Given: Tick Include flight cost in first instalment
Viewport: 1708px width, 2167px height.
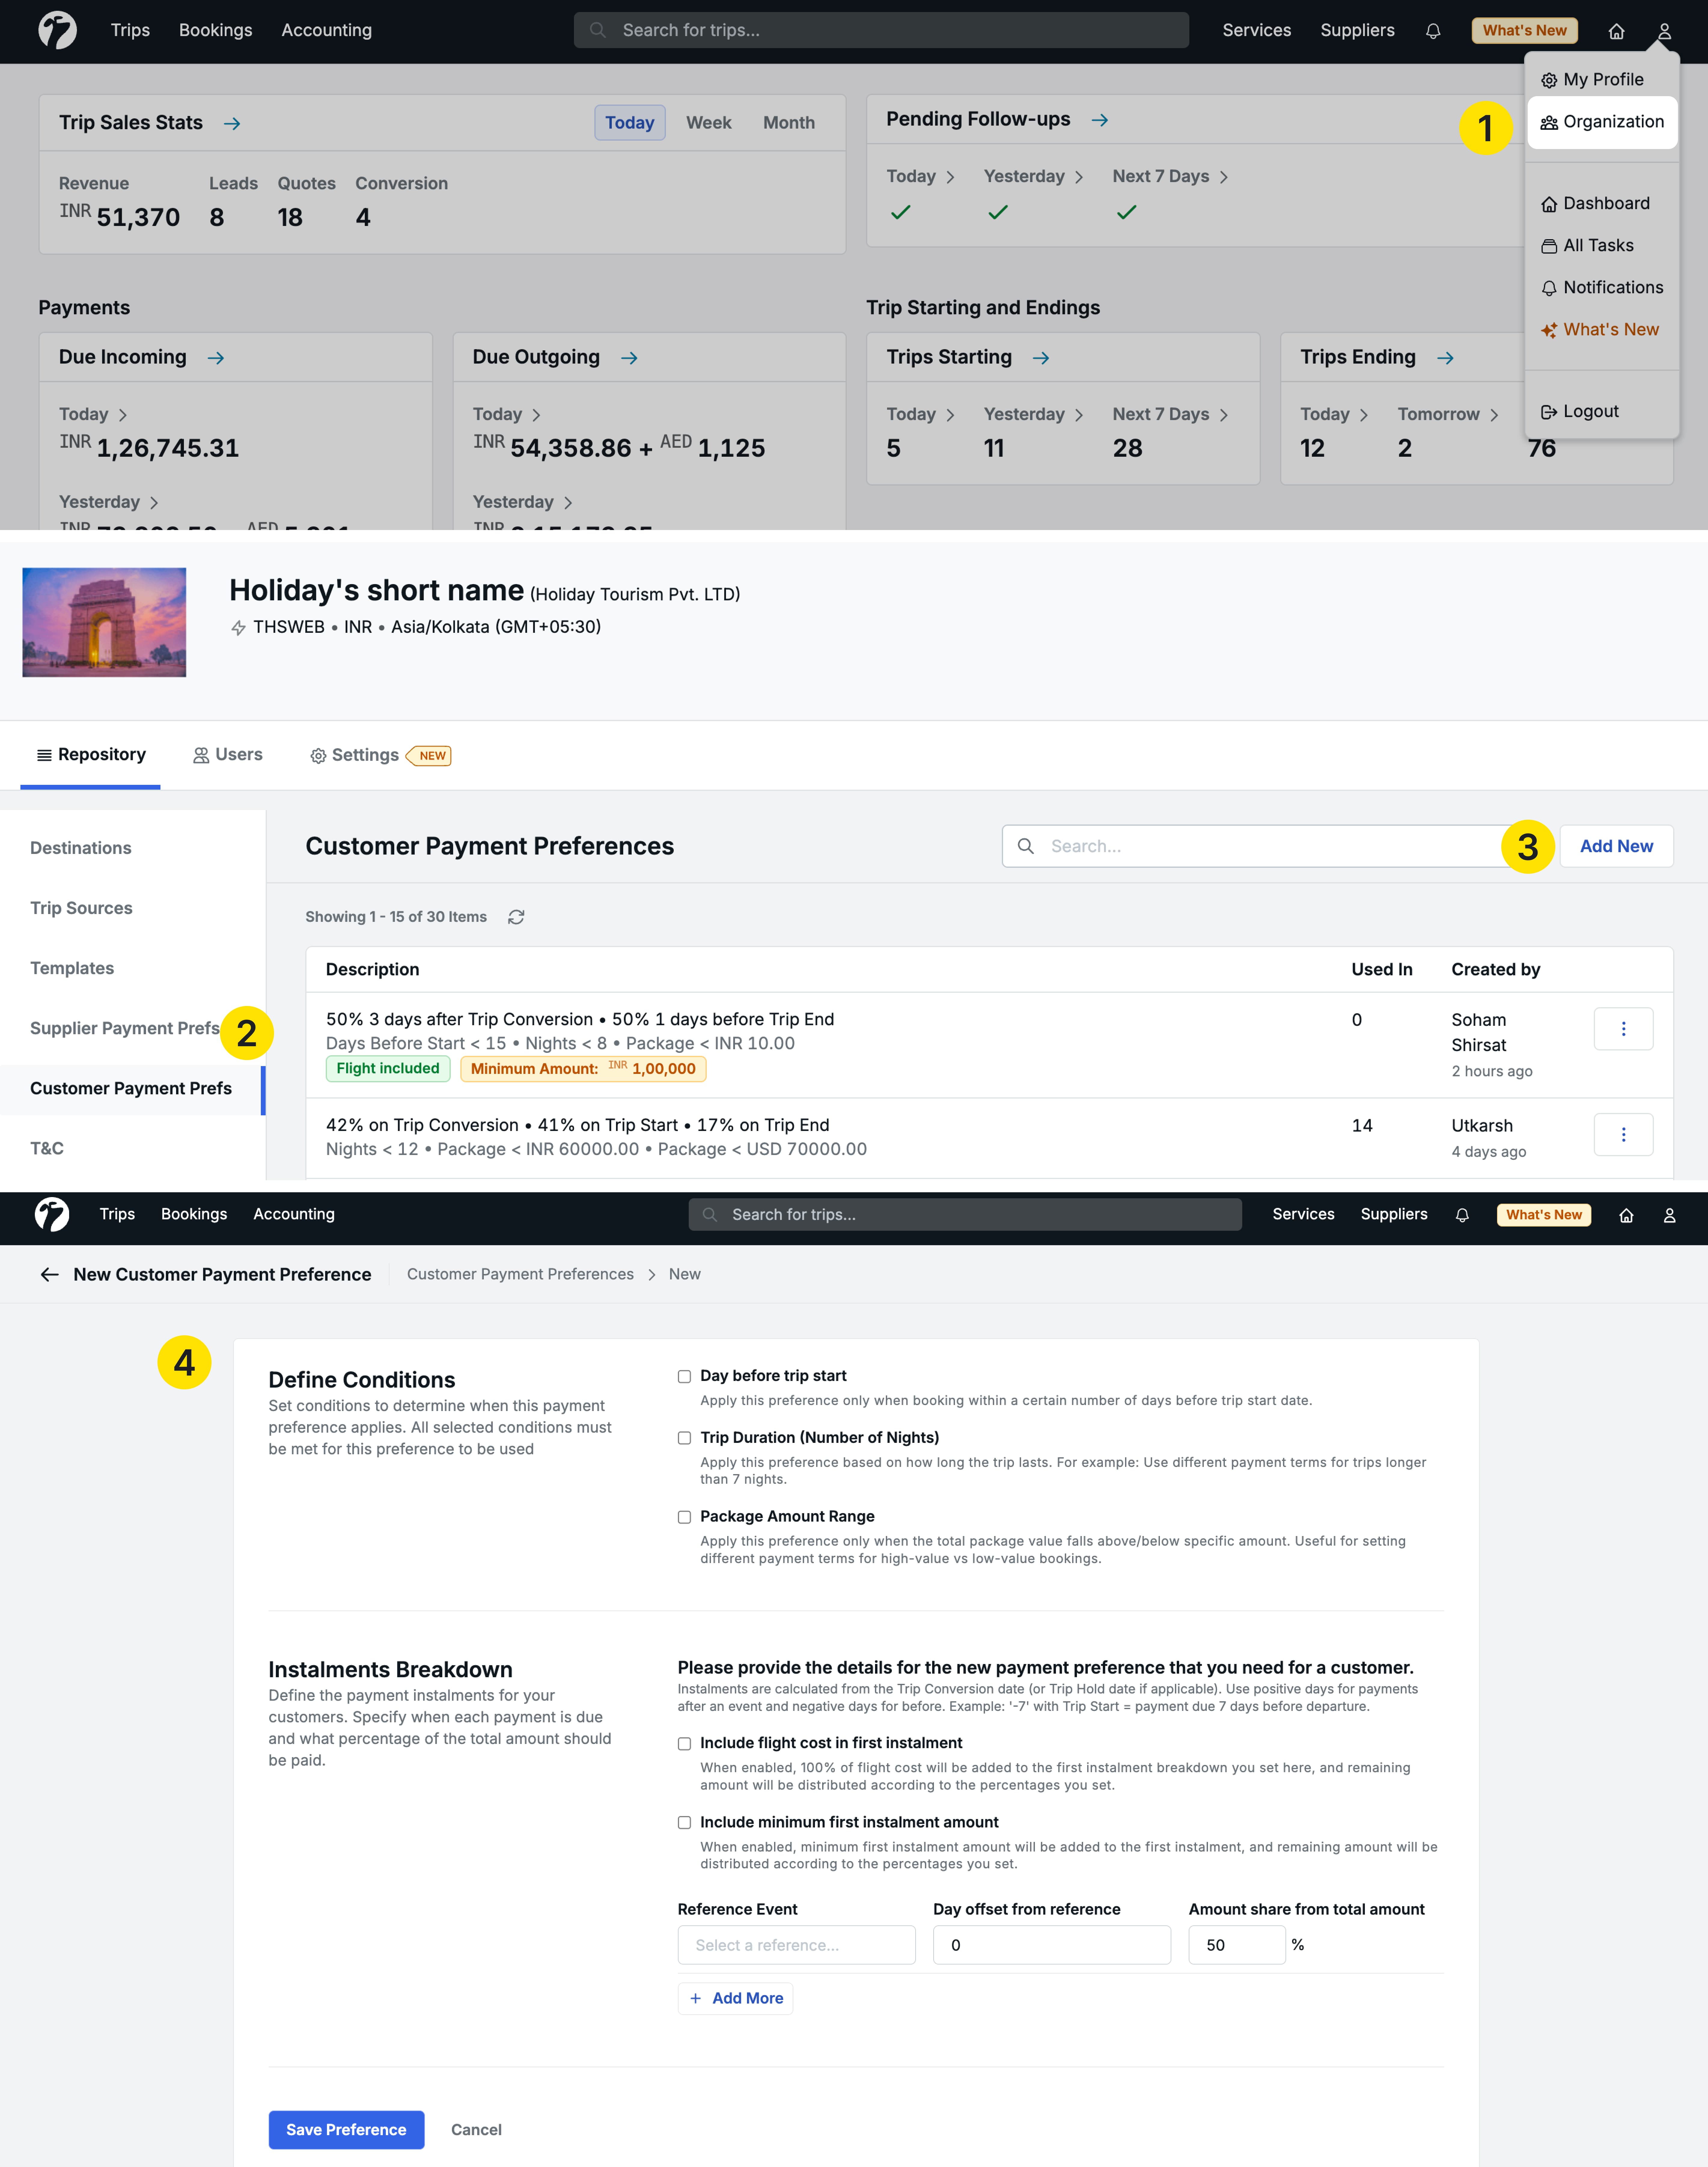Looking at the screenshot, I should point(684,1744).
